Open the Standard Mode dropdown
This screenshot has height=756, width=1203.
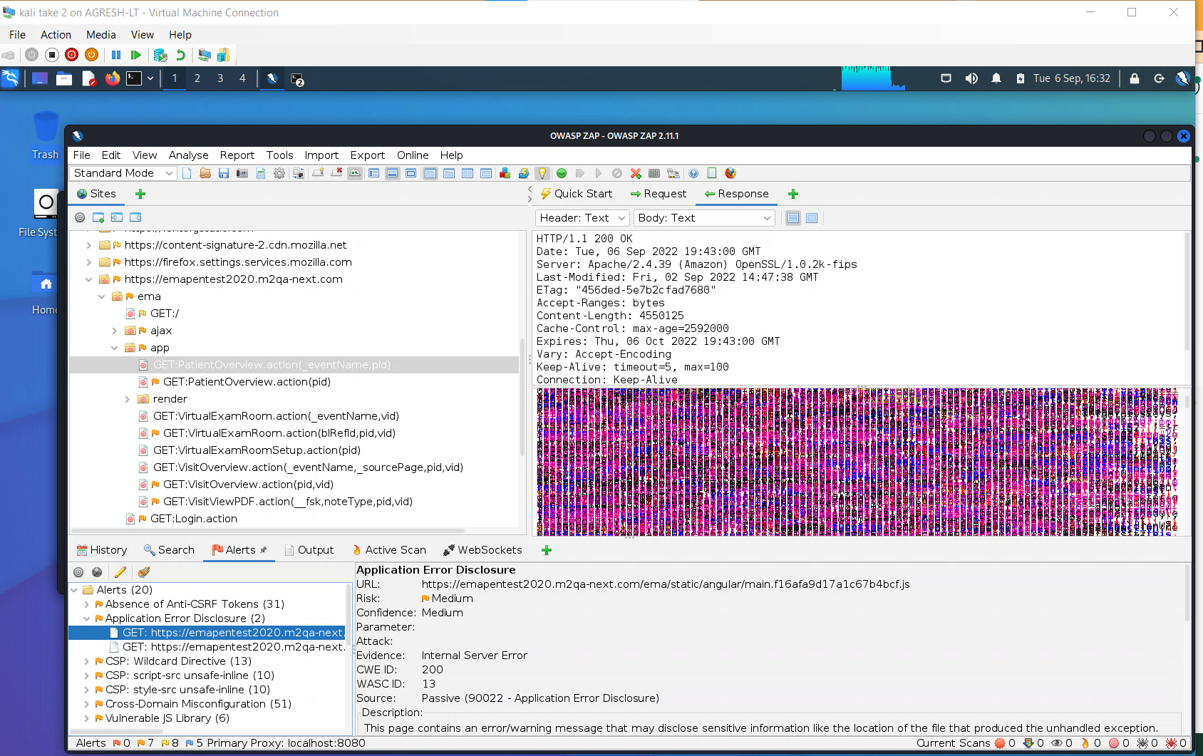(121, 172)
